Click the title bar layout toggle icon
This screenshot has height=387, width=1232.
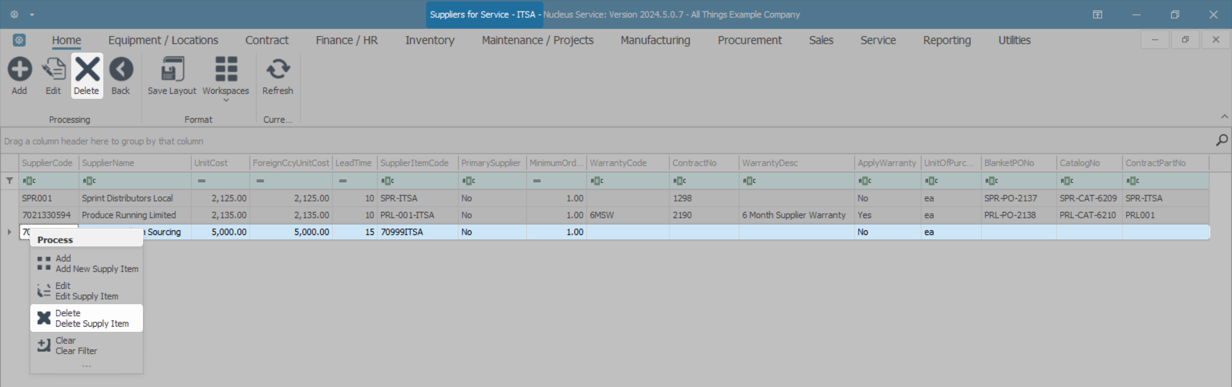[1098, 14]
